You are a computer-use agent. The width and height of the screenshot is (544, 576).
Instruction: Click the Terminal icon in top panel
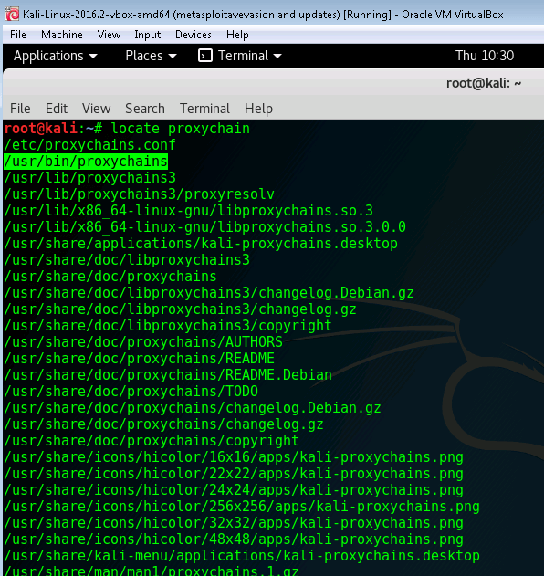pos(205,56)
